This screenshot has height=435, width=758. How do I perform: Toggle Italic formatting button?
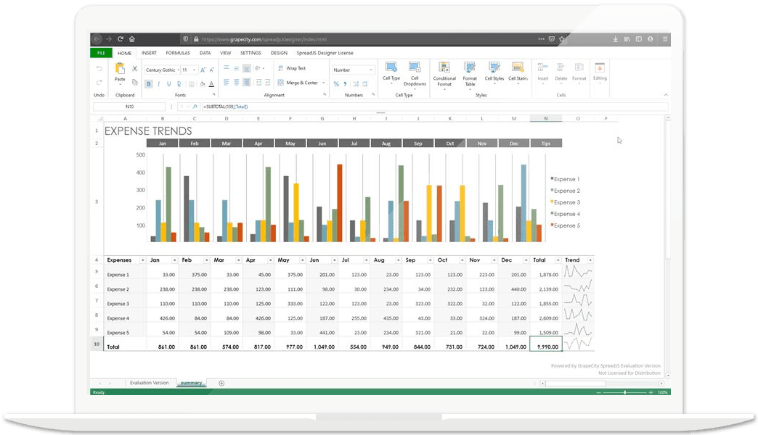(158, 83)
